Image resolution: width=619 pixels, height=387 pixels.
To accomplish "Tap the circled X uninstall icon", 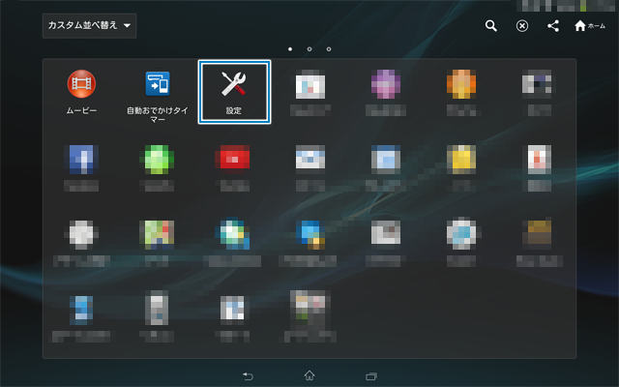I will pos(522,26).
